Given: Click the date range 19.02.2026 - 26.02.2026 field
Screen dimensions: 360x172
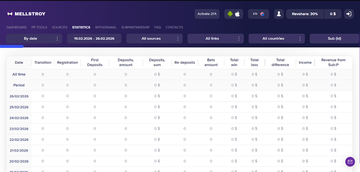Looking at the screenshot, I should 94,39.
